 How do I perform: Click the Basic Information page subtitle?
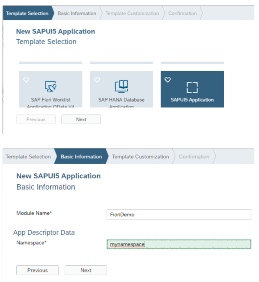click(x=46, y=187)
